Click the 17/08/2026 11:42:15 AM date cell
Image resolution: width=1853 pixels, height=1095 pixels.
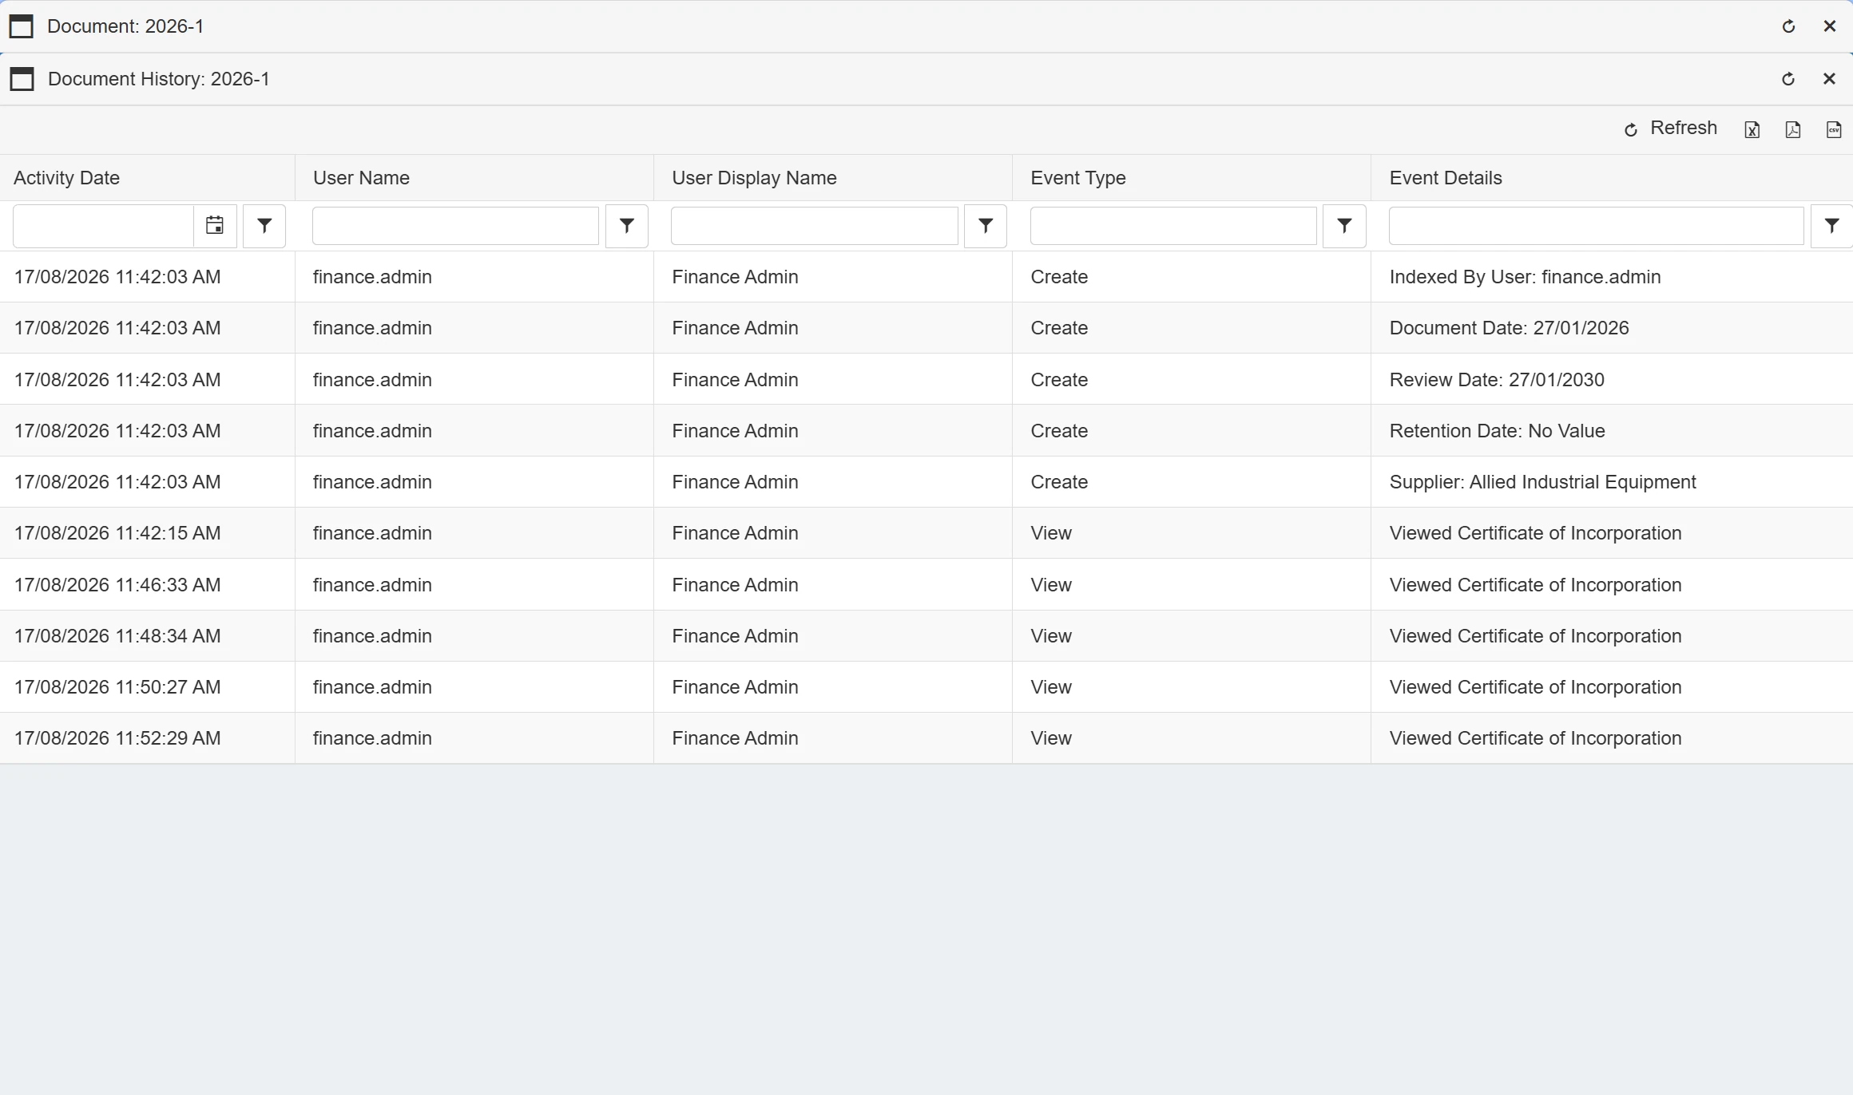[x=147, y=533]
